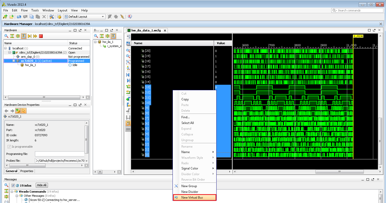The height and width of the screenshot is (203, 386).
Task: Toggle the highlighted snap icon in waveform sidebar
Action: (x=128, y=123)
